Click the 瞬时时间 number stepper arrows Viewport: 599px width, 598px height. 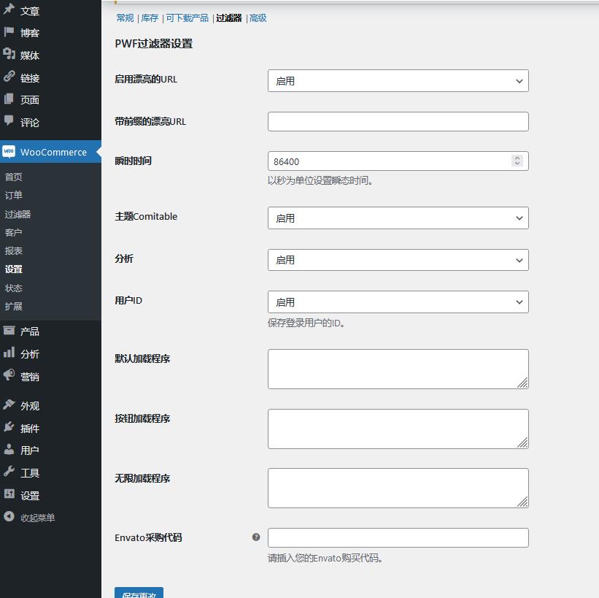tap(517, 161)
